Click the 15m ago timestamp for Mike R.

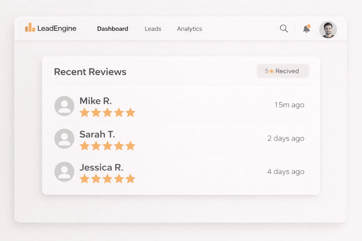pyautogui.click(x=289, y=105)
